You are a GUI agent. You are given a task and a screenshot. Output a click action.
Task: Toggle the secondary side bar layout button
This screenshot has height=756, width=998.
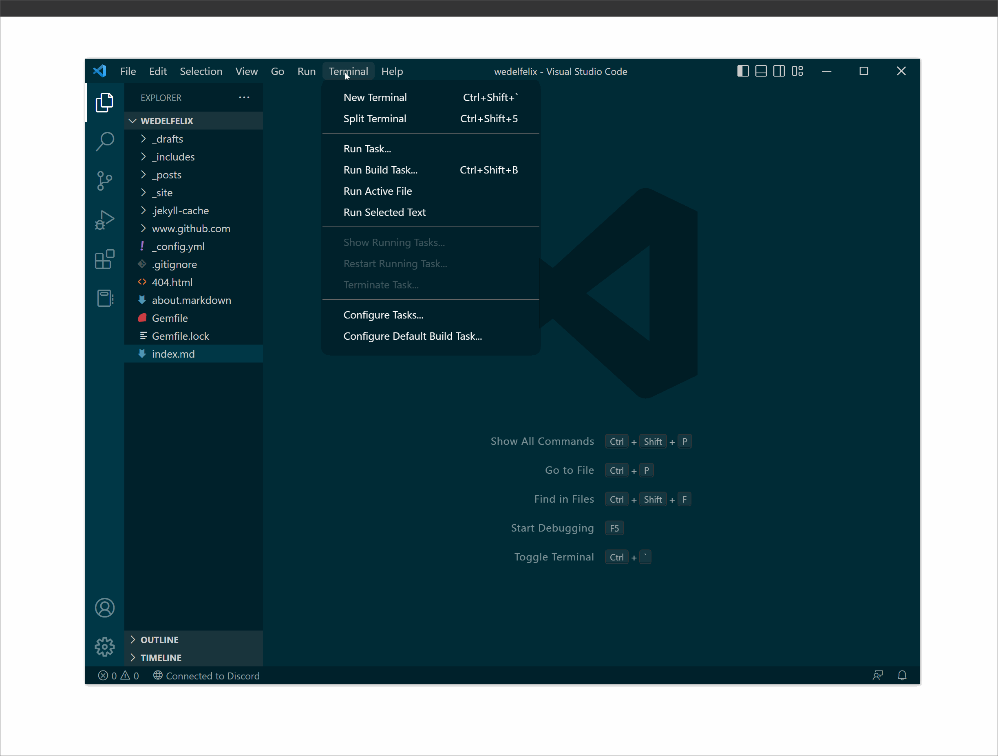[779, 71]
